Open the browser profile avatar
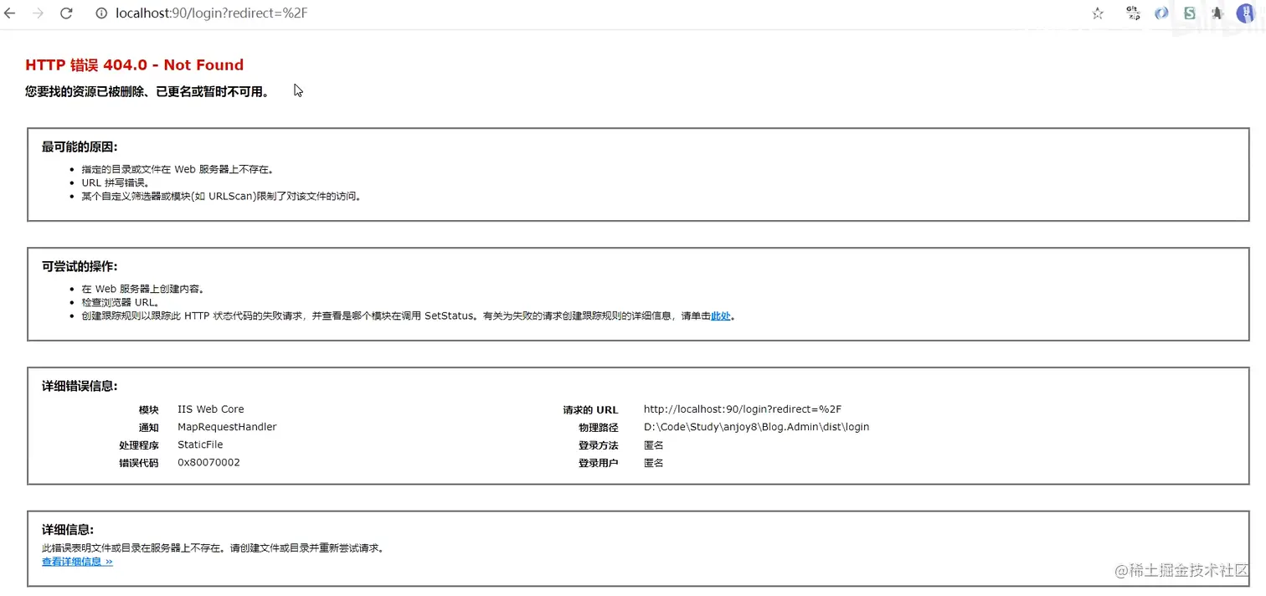 [1246, 13]
